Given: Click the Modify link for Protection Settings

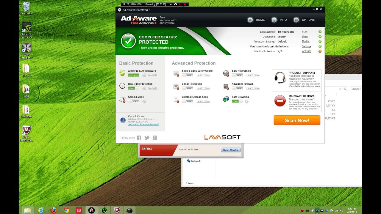Looking at the screenshot, I should click(306, 42).
